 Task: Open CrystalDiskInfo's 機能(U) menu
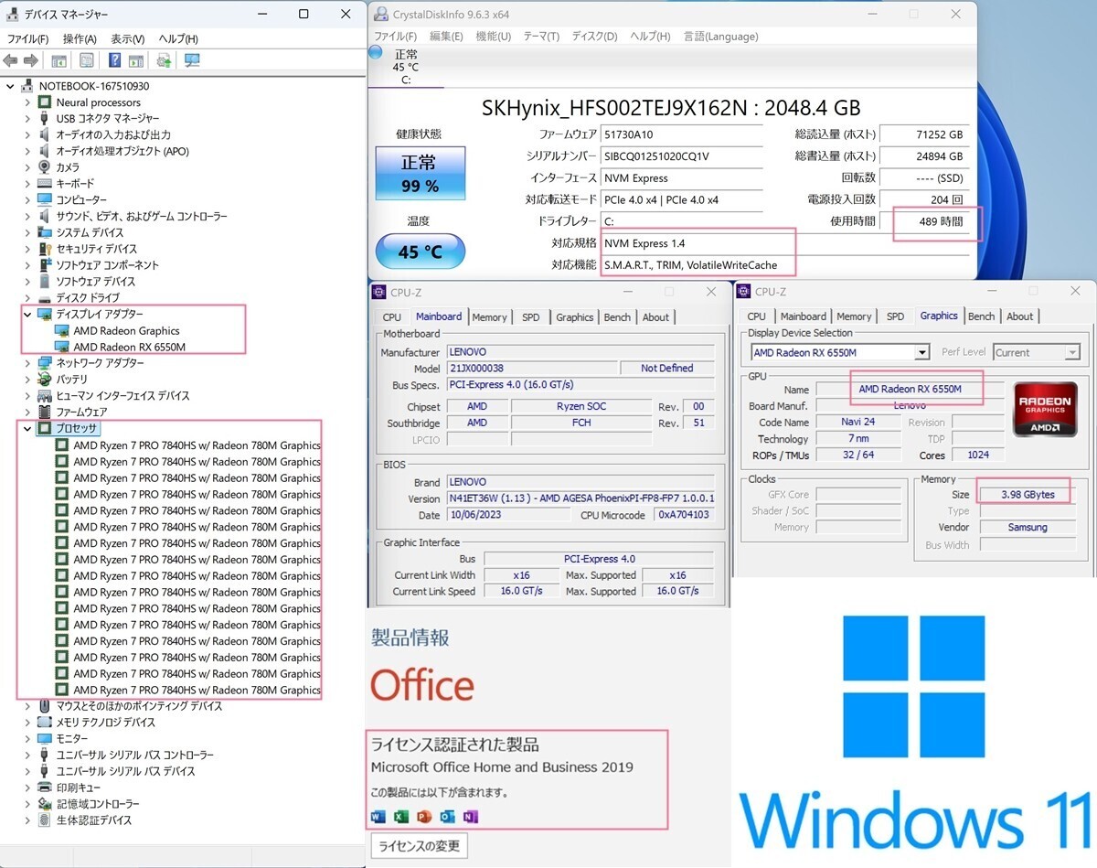point(493,36)
